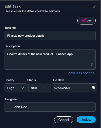Viewport: 101px width, 128px height.
Task: Click the Task title label
Action: pos(11,28)
